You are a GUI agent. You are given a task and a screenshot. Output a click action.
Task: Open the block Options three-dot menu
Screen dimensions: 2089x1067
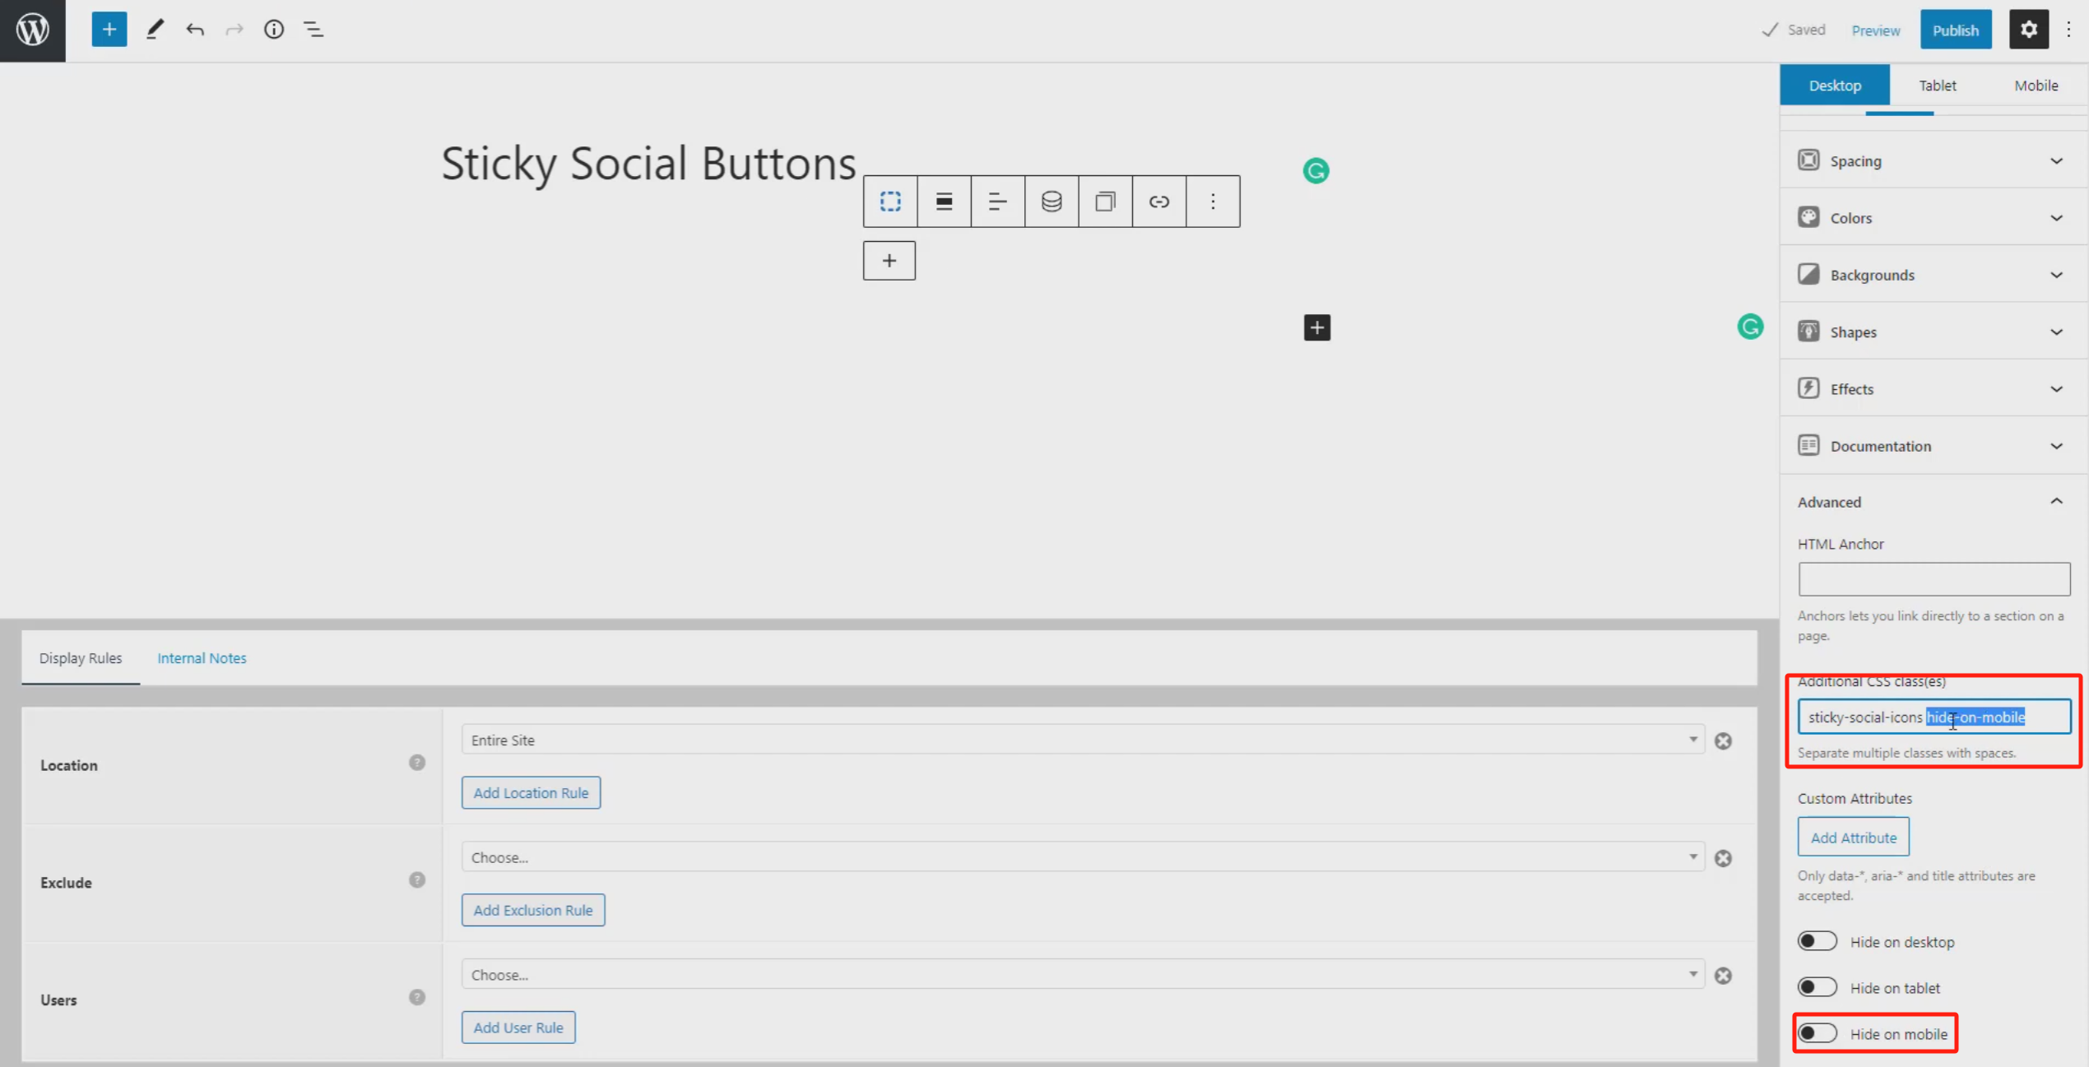pos(1212,201)
